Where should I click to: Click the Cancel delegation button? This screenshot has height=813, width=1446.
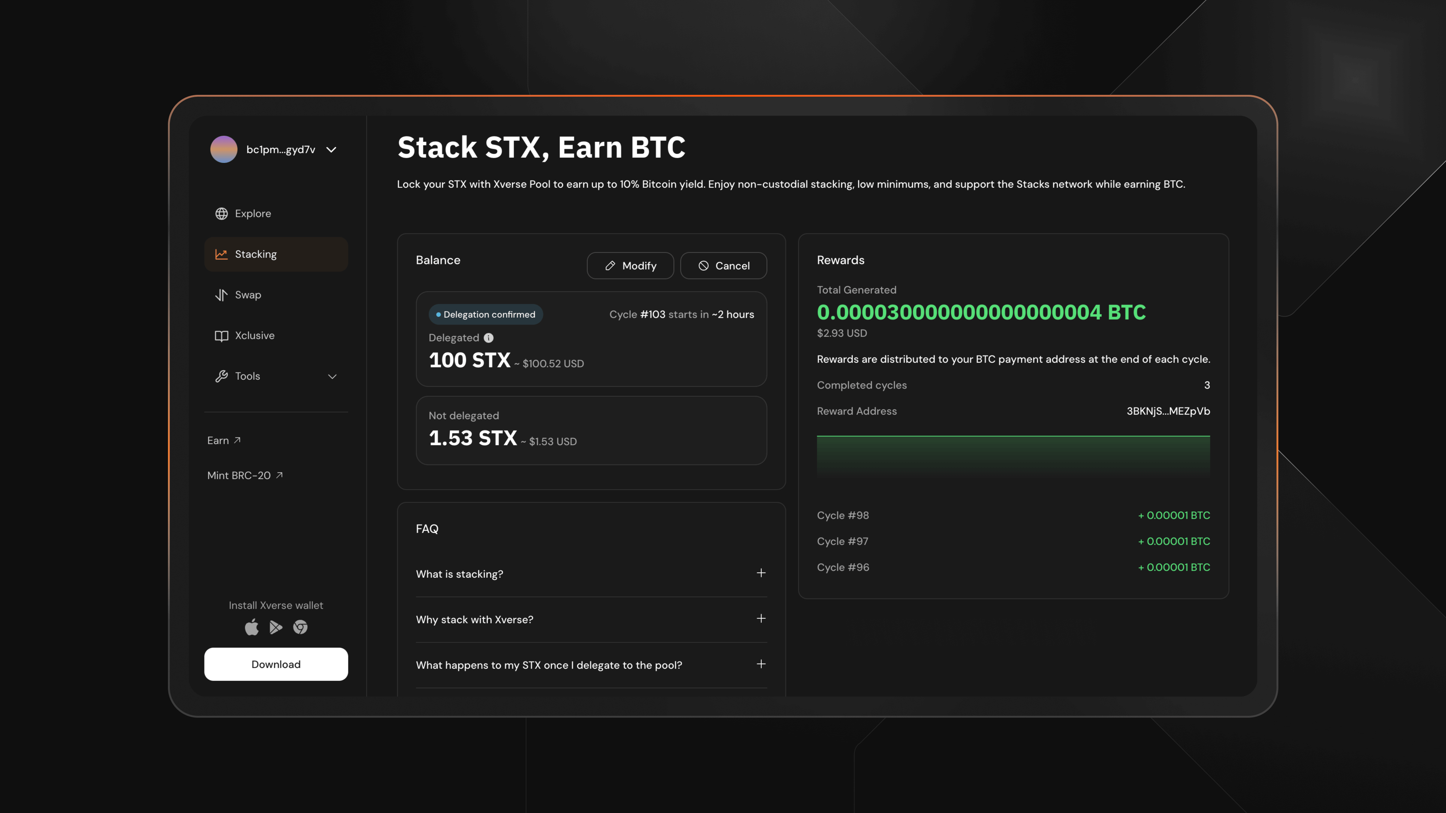[x=723, y=266]
